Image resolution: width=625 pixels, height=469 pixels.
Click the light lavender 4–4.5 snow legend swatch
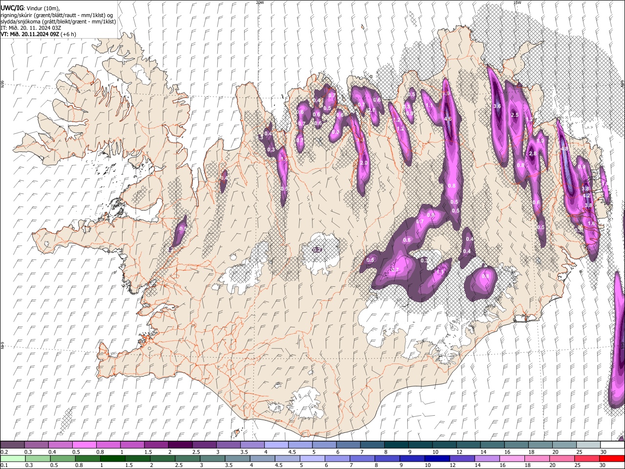pyautogui.click(x=276, y=445)
